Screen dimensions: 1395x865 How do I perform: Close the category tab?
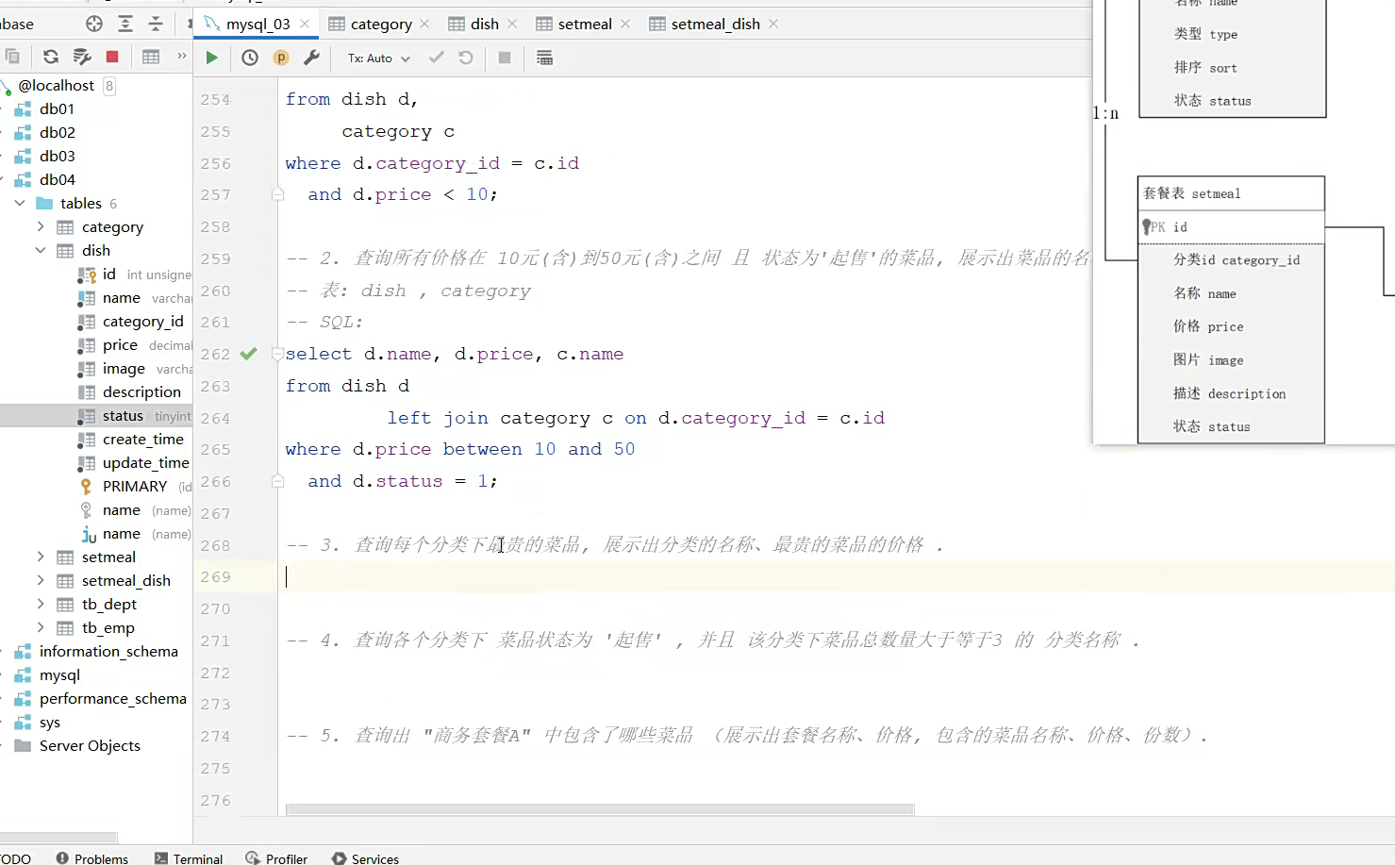click(x=424, y=24)
